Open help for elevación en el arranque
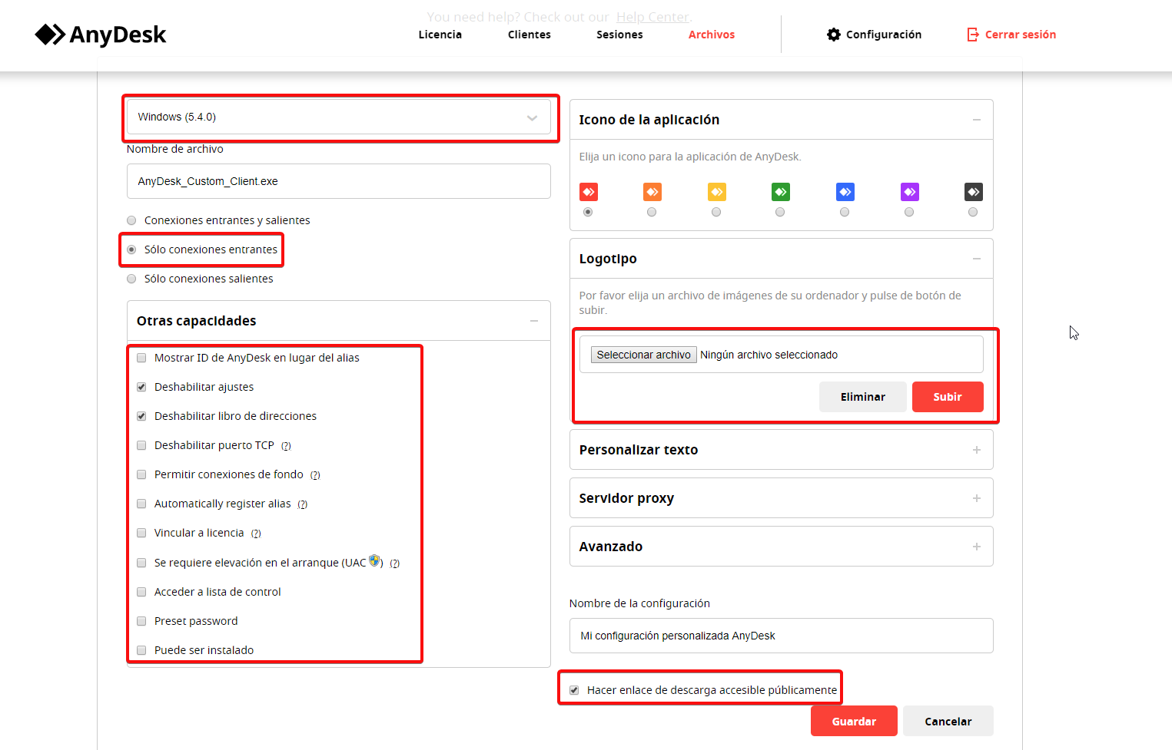The image size is (1172, 750). coord(395,563)
